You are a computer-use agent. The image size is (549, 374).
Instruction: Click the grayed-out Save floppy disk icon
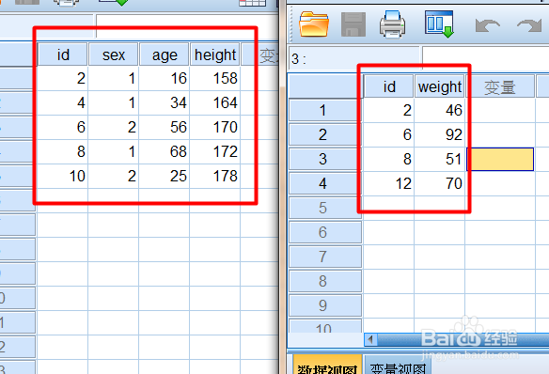pos(353,24)
